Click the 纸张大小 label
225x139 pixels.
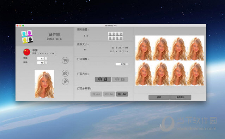coord(83,44)
